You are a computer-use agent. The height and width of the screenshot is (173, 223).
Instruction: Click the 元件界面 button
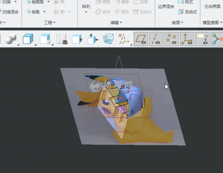click(212, 7)
